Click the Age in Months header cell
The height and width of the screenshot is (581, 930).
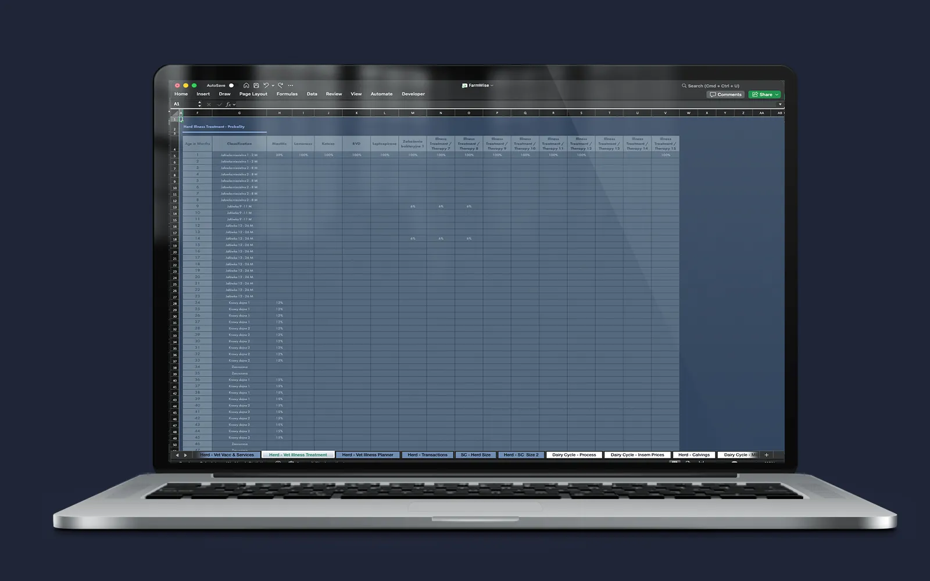click(197, 144)
